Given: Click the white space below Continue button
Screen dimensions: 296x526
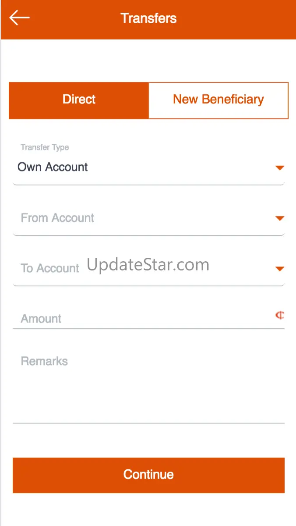Looking at the screenshot, I should [x=148, y=509].
